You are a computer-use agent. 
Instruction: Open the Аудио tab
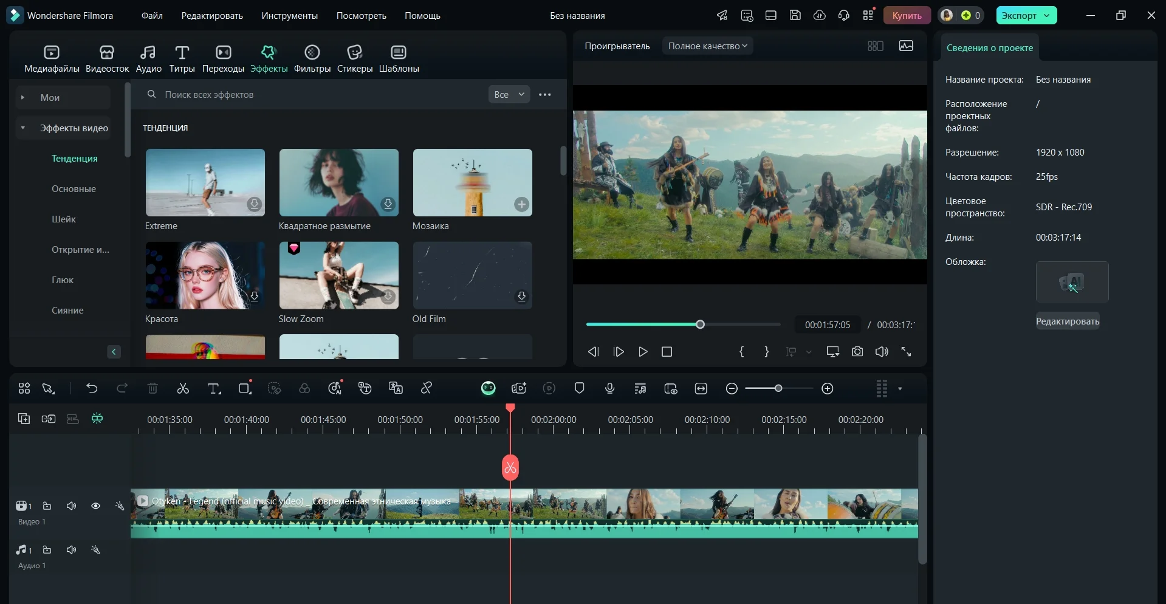click(x=148, y=59)
